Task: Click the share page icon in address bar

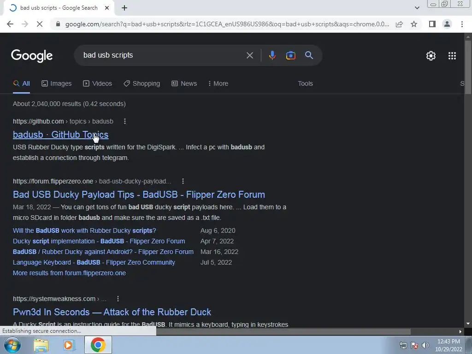Action: [x=399, y=24]
